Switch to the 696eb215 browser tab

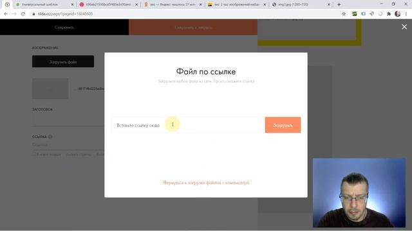108,4
